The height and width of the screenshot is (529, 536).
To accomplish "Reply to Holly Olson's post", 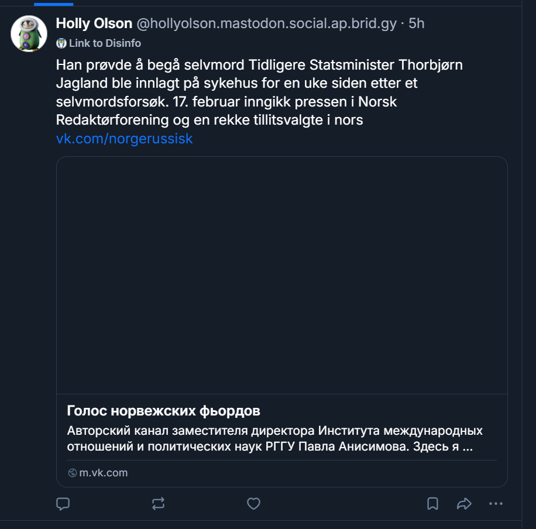I will coord(63,504).
